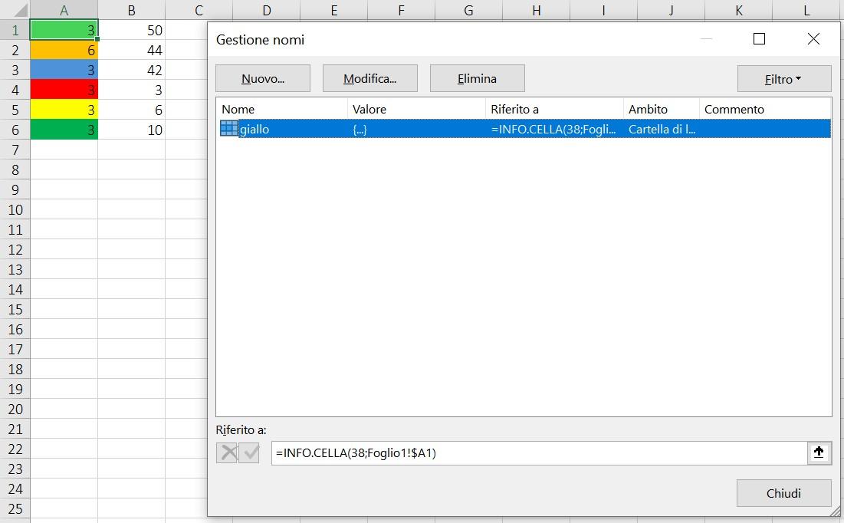Click the cancel (X) icon beside the formula field

(x=227, y=452)
